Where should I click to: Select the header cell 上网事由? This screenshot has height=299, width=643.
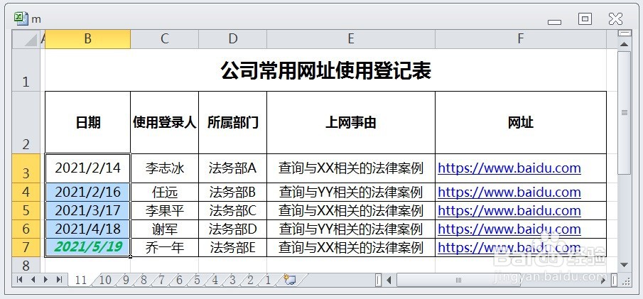350,123
